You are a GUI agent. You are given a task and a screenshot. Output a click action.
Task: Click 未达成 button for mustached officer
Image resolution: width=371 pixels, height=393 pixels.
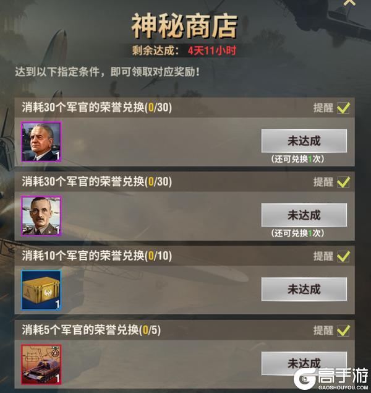click(x=304, y=215)
